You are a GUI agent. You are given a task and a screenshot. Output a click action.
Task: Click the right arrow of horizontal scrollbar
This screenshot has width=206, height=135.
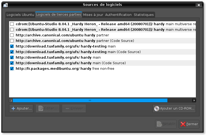(194, 101)
